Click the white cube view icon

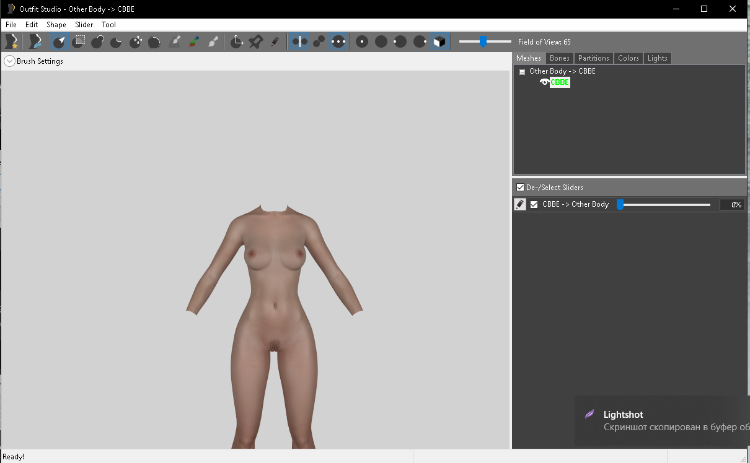(x=439, y=41)
